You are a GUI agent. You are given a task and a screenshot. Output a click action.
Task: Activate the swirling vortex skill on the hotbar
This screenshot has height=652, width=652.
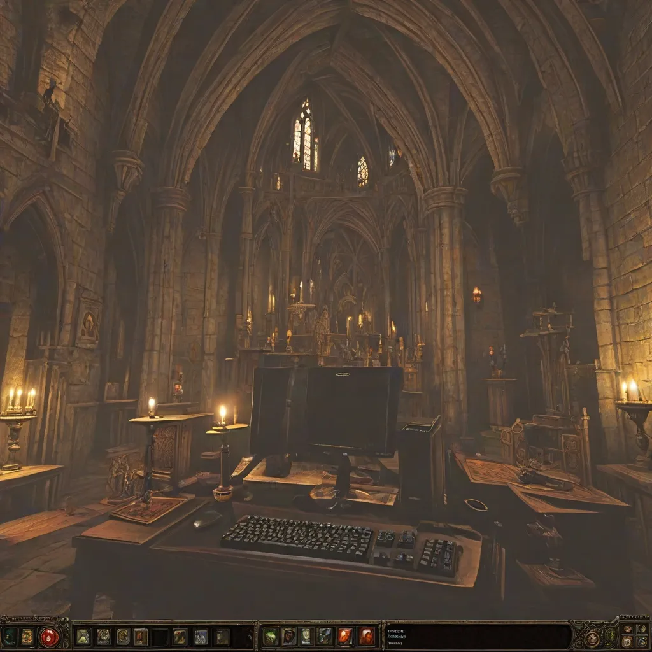click(104, 637)
